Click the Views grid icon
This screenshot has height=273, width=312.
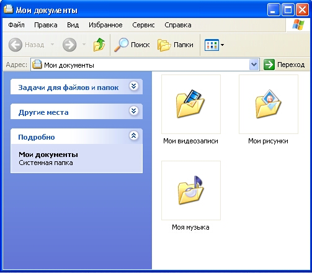(x=212, y=45)
